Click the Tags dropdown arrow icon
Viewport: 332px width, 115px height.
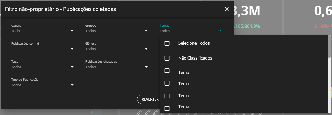[72, 67]
